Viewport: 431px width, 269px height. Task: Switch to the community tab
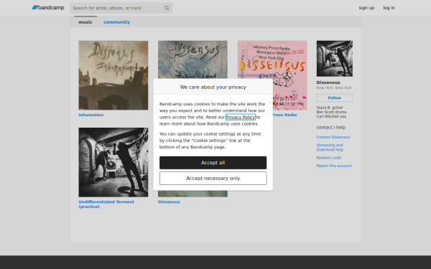coord(116,22)
